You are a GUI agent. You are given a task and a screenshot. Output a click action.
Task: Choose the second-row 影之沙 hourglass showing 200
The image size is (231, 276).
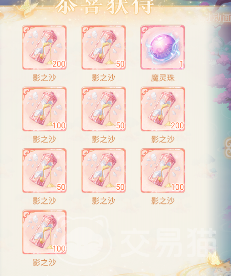coord(162,109)
